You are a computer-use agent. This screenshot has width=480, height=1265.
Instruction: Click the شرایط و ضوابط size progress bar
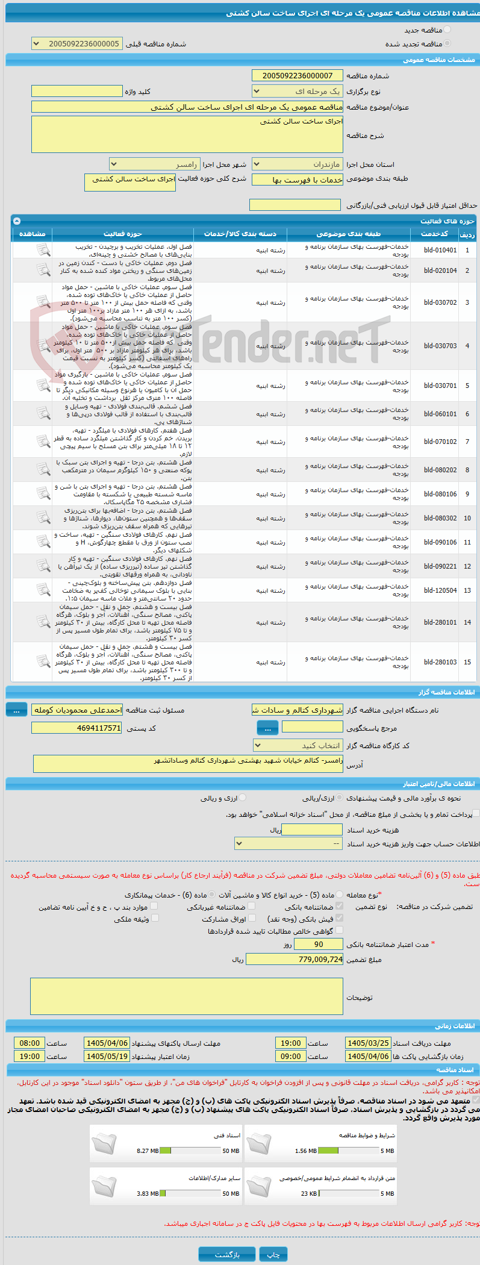click(x=348, y=1151)
